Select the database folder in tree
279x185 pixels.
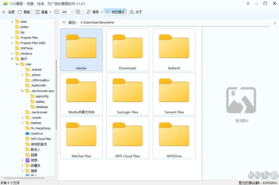coord(39,107)
